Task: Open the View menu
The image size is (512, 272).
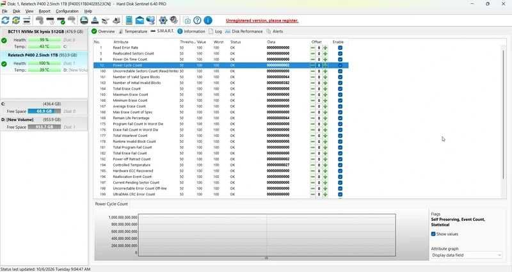Action: (x=29, y=11)
